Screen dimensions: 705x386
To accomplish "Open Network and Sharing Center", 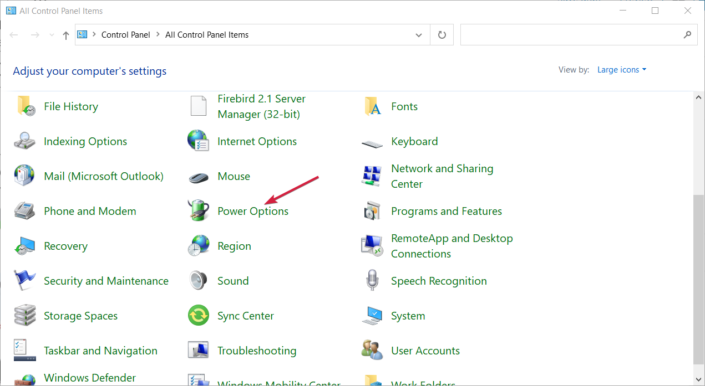I will tap(442, 176).
